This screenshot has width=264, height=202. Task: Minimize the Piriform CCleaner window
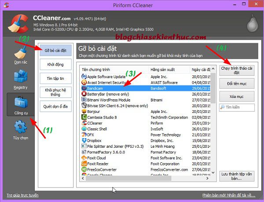tap(235, 4)
